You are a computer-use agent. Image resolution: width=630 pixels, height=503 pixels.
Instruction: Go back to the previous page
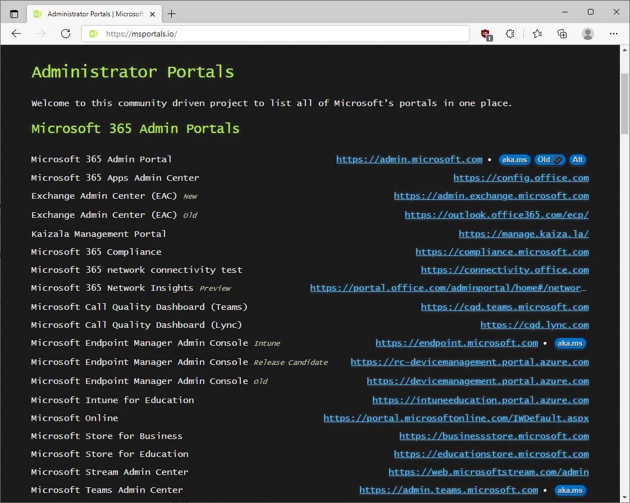[x=16, y=34]
